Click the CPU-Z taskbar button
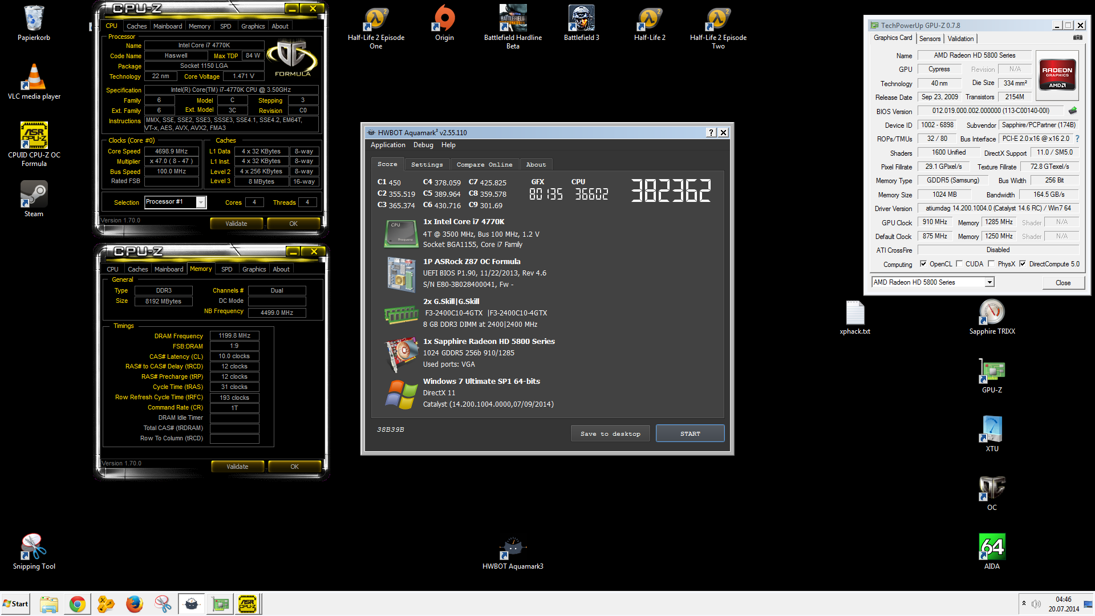Viewport: 1095px width, 616px height. (248, 604)
